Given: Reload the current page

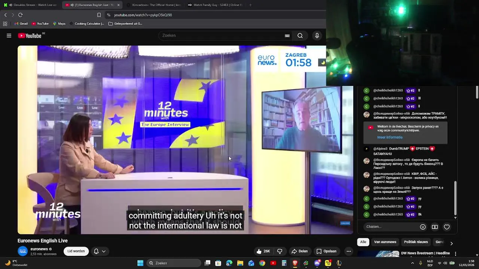Looking at the screenshot, I should 20,15.
